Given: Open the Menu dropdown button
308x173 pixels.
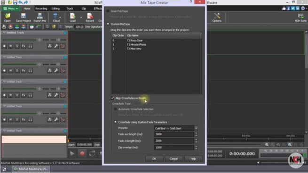Looking at the screenshot, I should (10, 8).
